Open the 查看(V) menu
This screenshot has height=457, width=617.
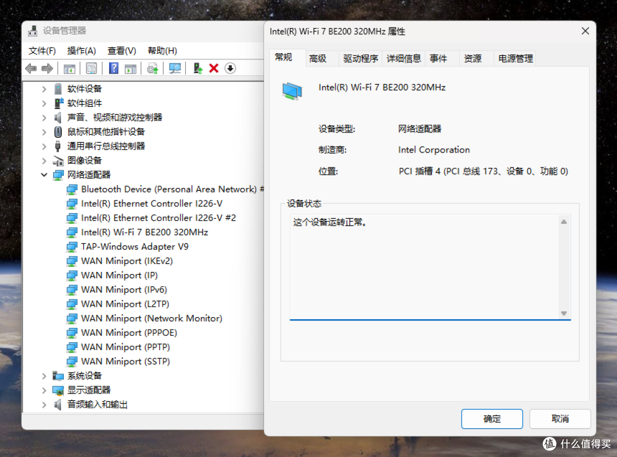click(x=122, y=51)
